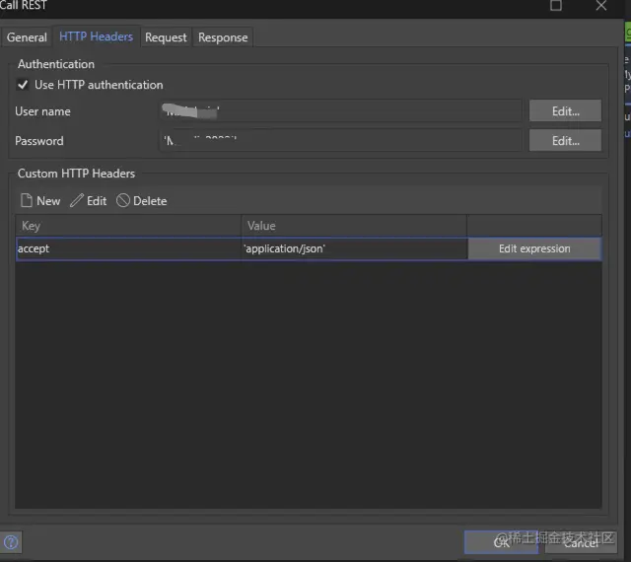Click the Password input field

341,141
